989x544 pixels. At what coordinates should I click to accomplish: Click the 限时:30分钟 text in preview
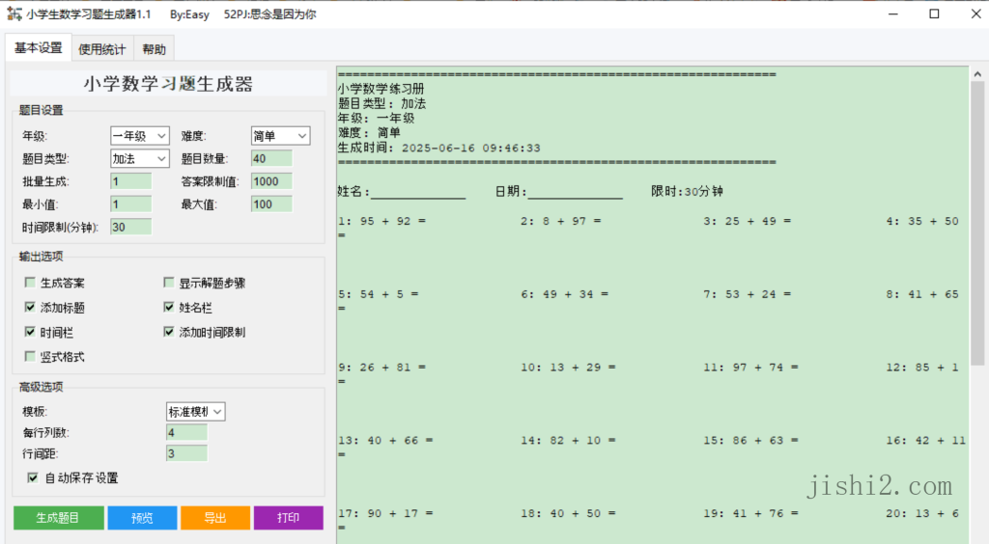tap(687, 191)
